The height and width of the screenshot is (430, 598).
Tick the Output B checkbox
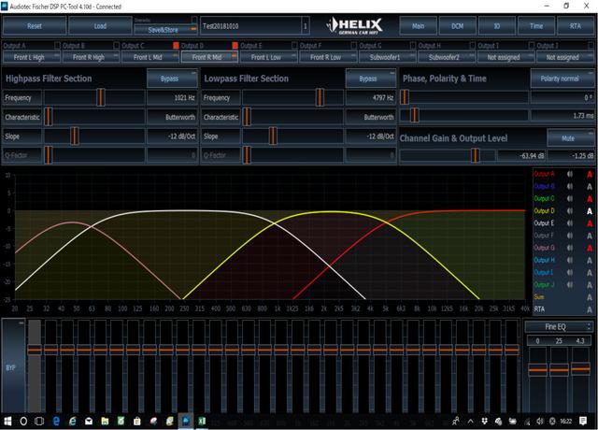[116, 46]
